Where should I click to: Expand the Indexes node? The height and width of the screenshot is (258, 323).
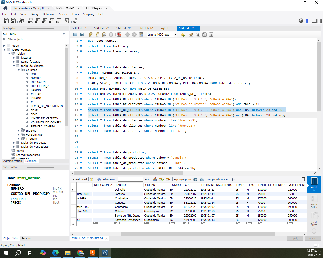(x=19, y=131)
